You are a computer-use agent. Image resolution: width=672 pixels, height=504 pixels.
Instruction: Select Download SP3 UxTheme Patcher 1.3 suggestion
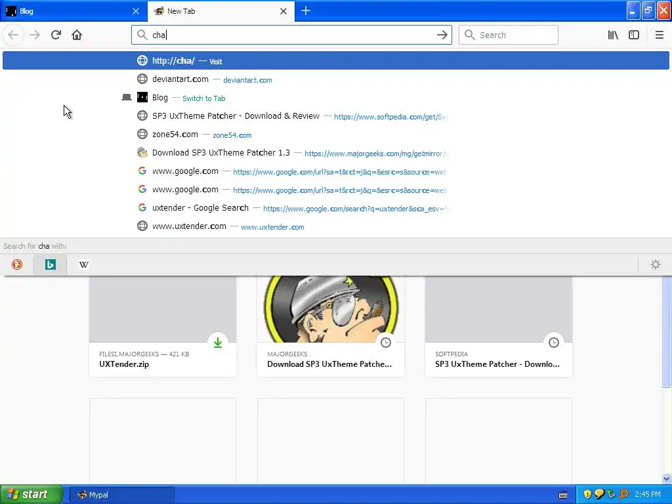[336, 153]
